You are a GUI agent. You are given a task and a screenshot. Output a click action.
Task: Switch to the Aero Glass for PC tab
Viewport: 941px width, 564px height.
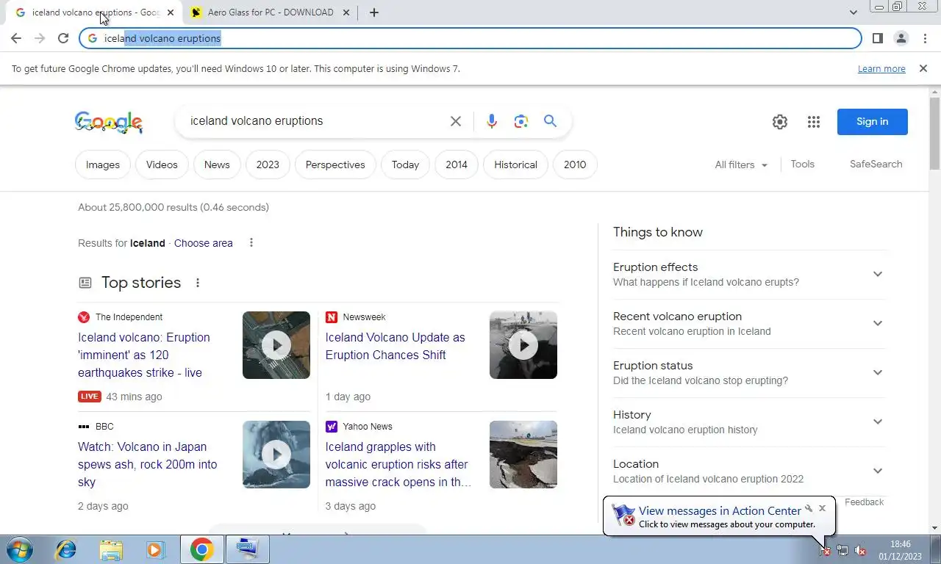click(270, 12)
